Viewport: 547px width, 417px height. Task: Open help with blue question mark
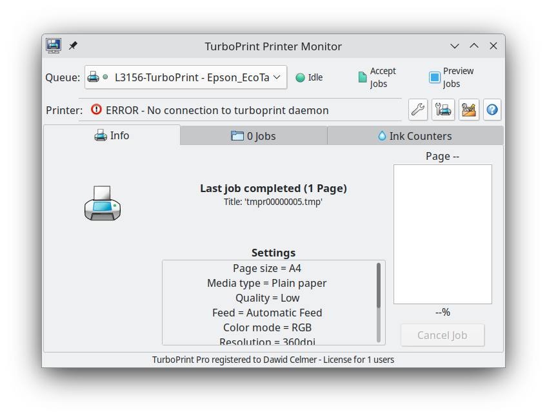(x=492, y=110)
